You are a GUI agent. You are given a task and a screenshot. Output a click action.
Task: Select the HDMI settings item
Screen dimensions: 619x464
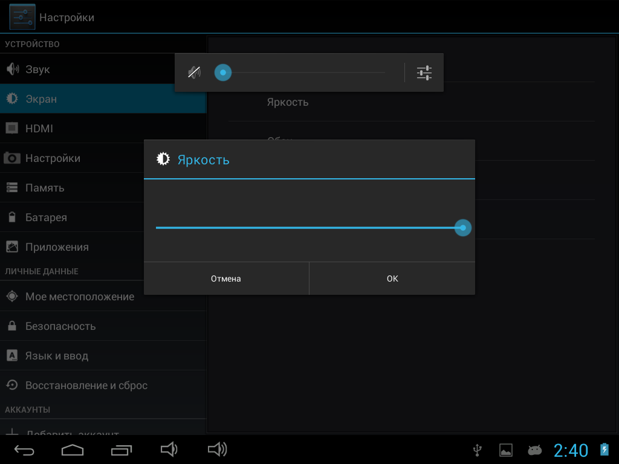click(x=39, y=129)
